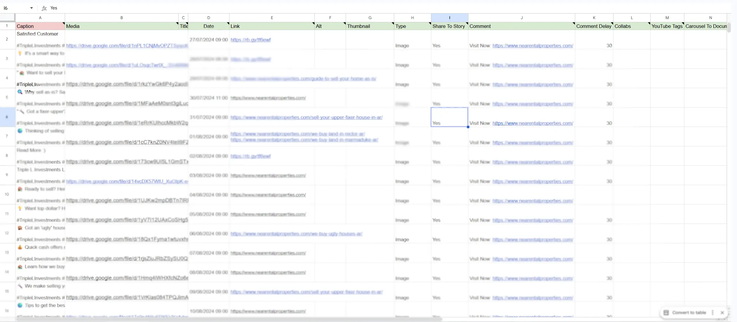Open we-buy-ugly-houses link in row 12
This screenshot has height=322, width=737.
296,234
